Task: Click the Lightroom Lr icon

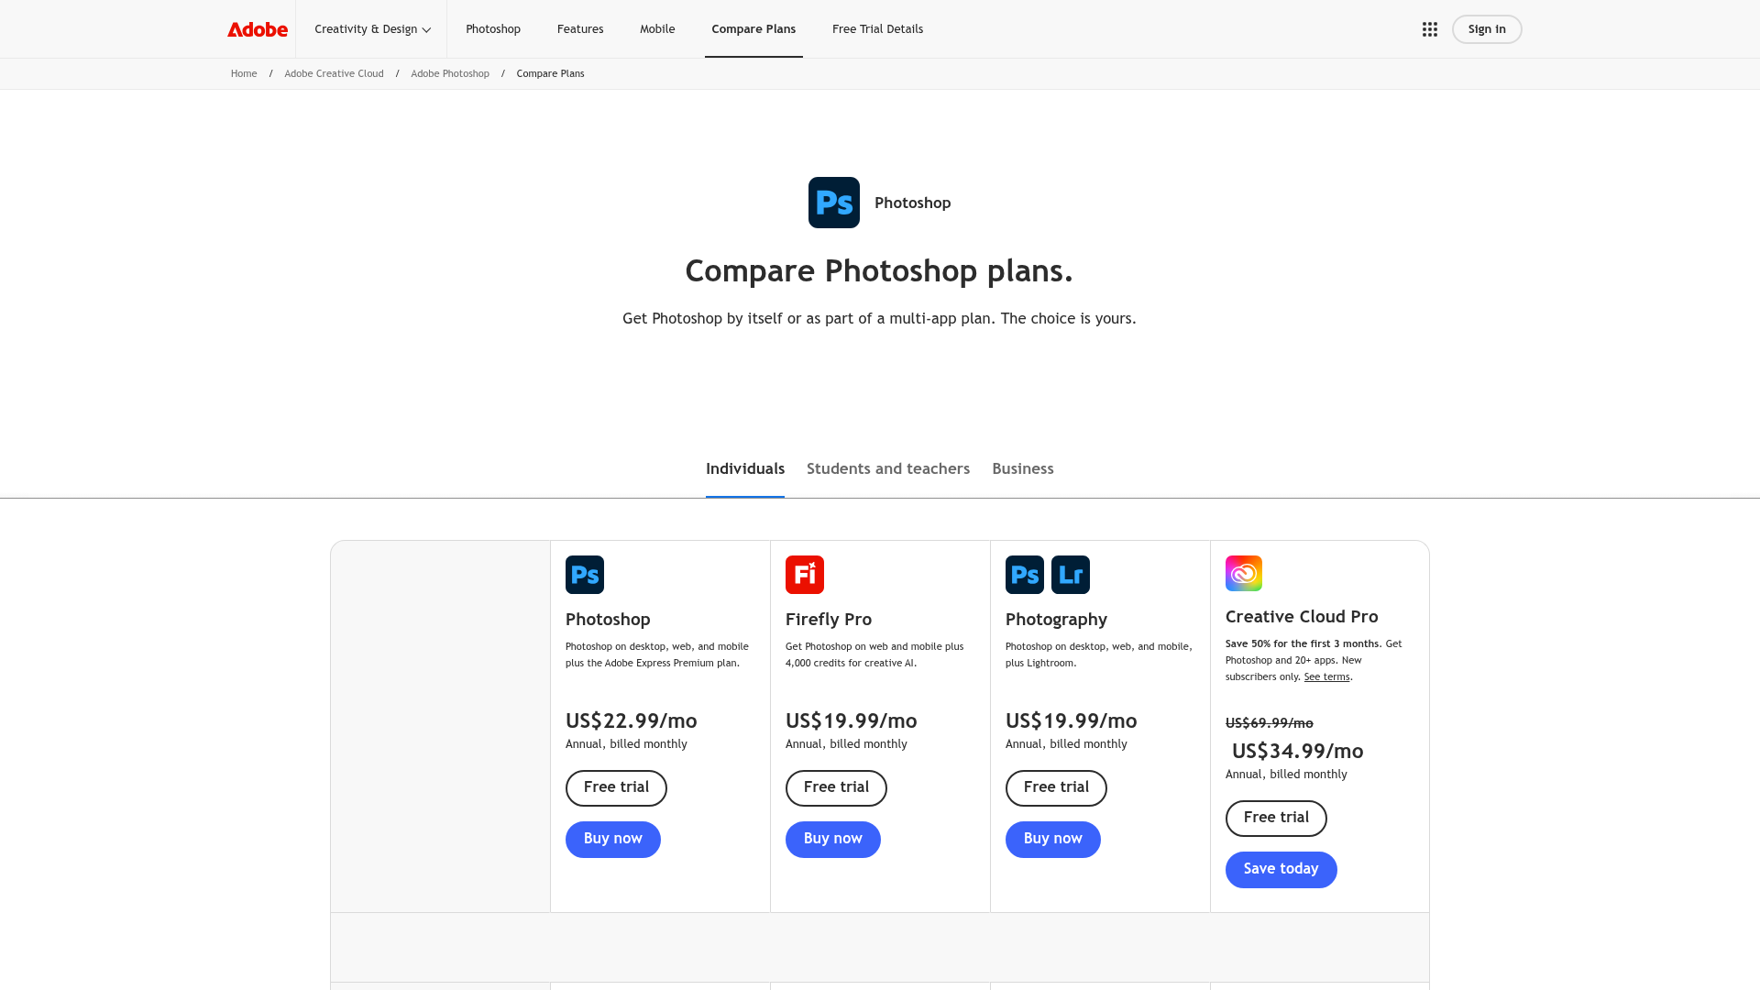Action: tap(1071, 575)
